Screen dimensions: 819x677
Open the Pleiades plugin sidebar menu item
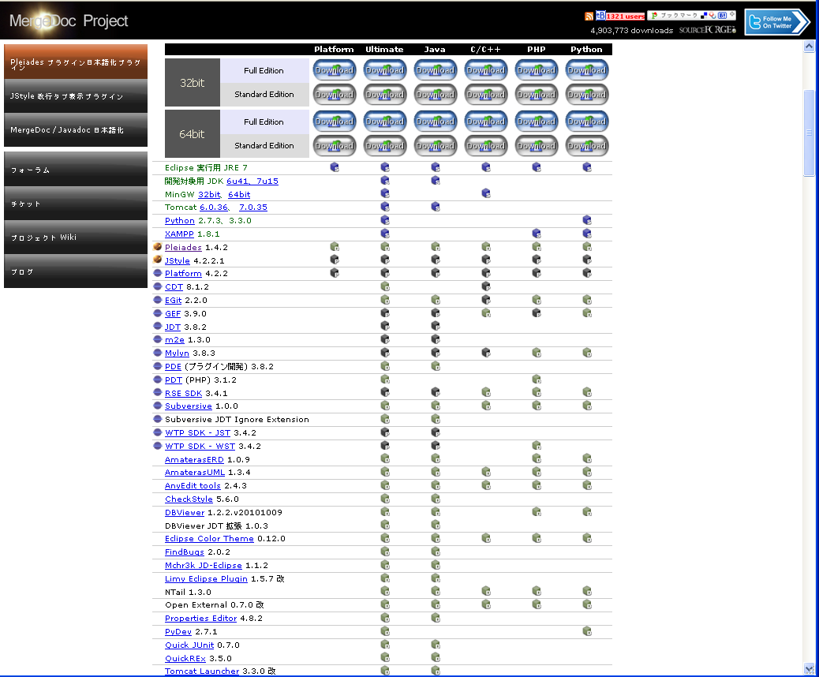pyautogui.click(x=76, y=63)
